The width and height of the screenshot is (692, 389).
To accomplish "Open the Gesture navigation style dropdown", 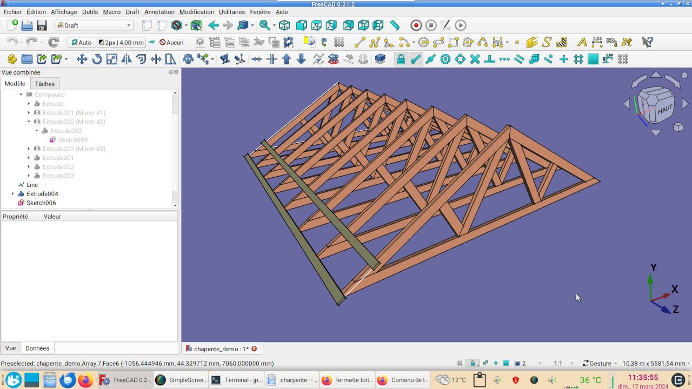I will [600, 364].
